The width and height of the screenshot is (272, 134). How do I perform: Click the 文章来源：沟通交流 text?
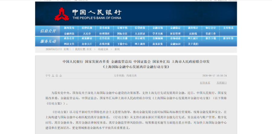[125, 76]
